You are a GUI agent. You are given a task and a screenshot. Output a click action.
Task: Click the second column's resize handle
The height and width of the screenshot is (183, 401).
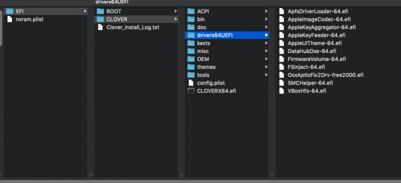coord(181,175)
